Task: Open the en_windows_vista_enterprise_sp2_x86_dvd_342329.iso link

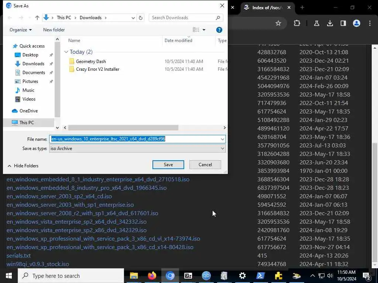Action: point(77,230)
